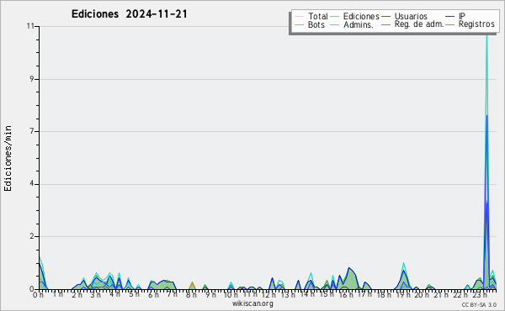Click the '3 h' x-axis label
The height and width of the screenshot is (311, 505).
click(x=95, y=294)
